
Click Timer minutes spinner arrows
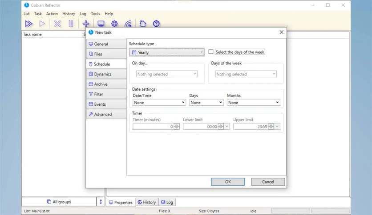177,127
